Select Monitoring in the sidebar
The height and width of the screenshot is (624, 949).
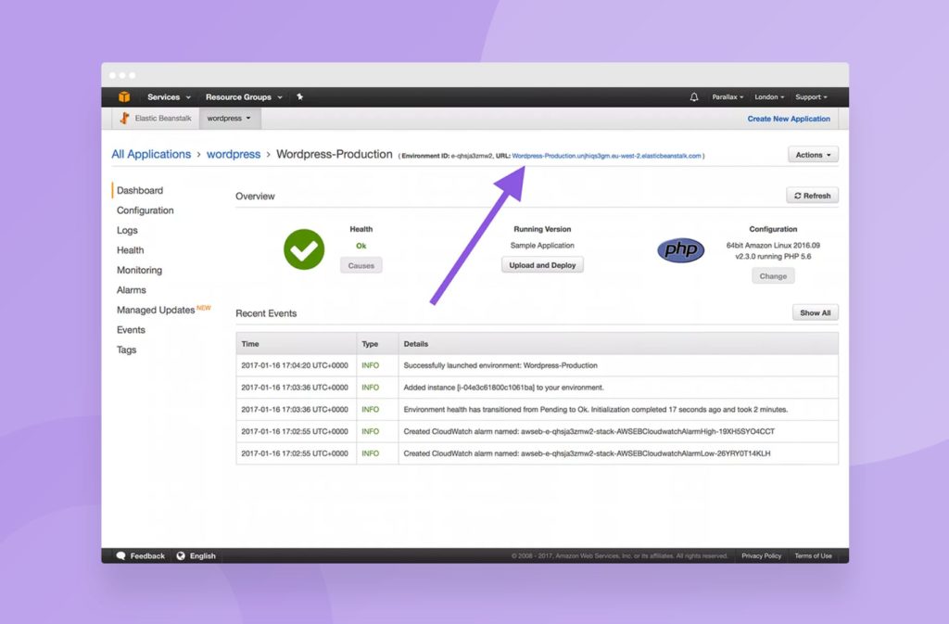[x=139, y=270]
